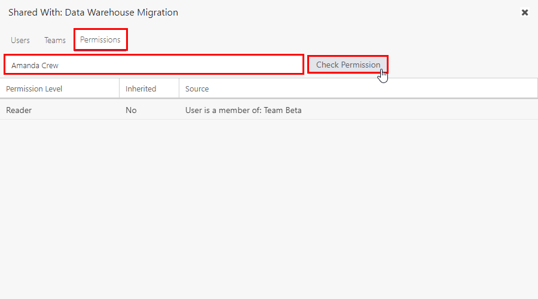Click divider between Permission Level and Inherited

pos(120,89)
